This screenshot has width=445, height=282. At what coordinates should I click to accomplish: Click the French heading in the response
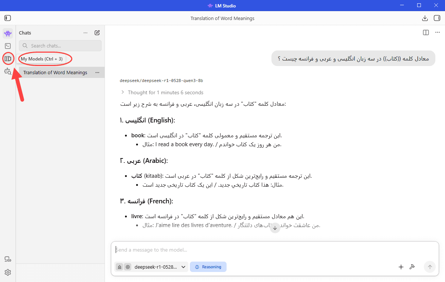tap(146, 201)
